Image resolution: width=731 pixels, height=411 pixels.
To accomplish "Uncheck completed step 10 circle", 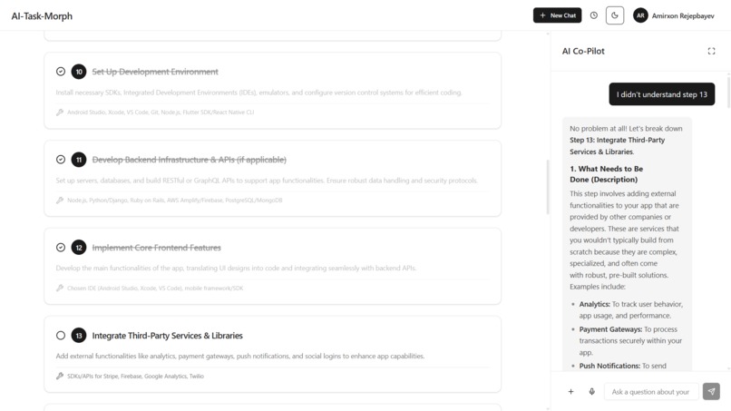I will point(61,72).
